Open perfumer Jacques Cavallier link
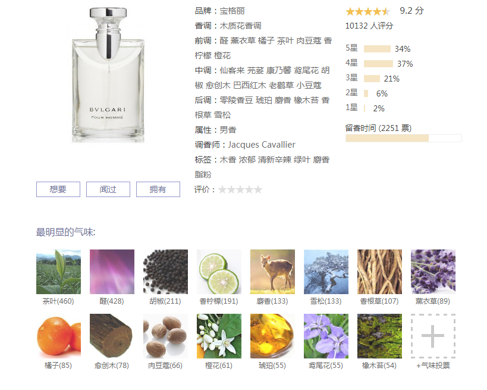 click(262, 145)
